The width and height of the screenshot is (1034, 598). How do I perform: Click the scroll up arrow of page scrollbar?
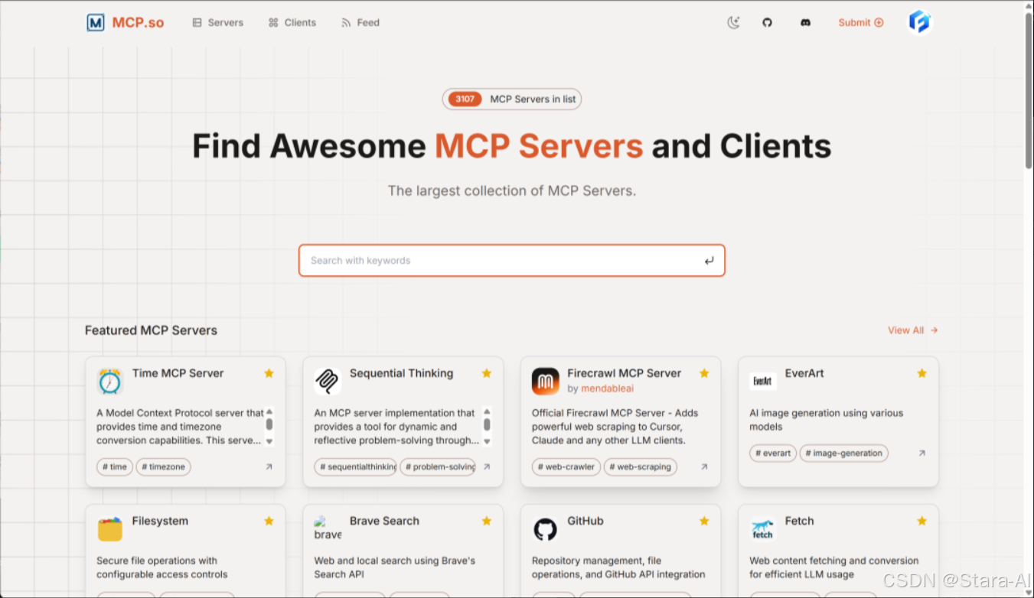[1029, 5]
